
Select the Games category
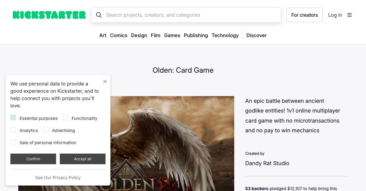click(x=172, y=35)
